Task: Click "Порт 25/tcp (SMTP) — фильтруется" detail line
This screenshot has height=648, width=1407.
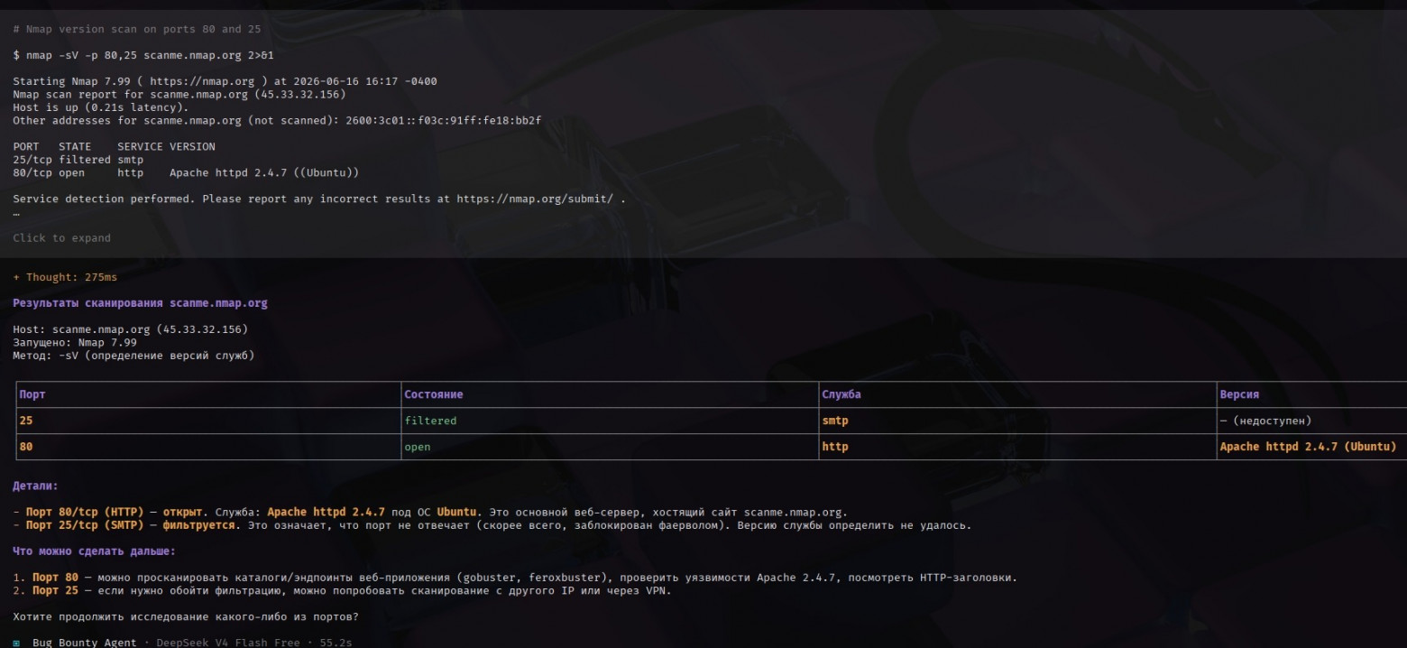Action: tap(492, 525)
